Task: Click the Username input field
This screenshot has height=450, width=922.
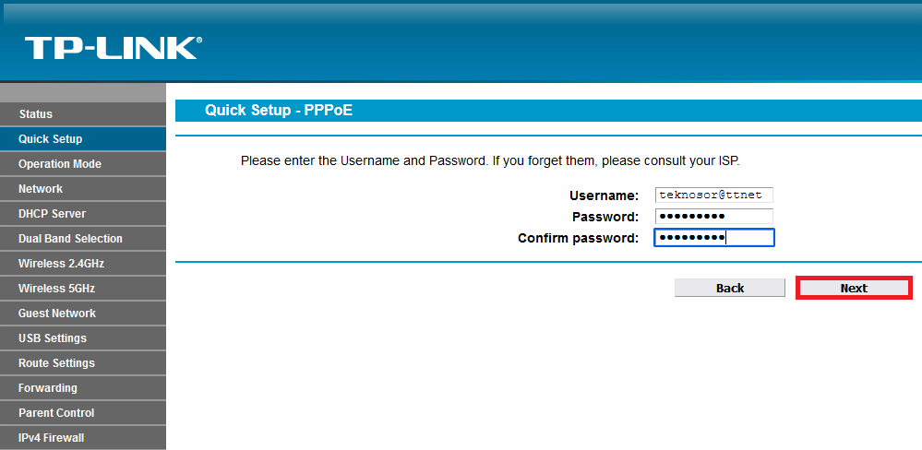Action: pos(713,195)
